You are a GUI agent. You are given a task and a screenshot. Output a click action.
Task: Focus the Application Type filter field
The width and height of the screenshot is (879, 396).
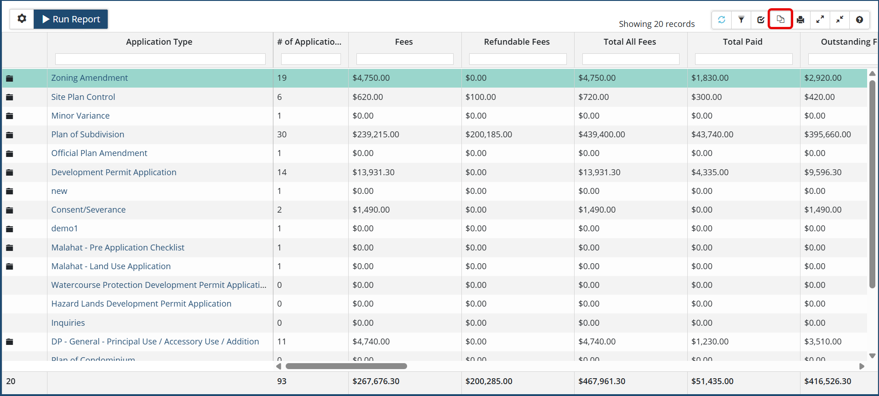pos(160,59)
